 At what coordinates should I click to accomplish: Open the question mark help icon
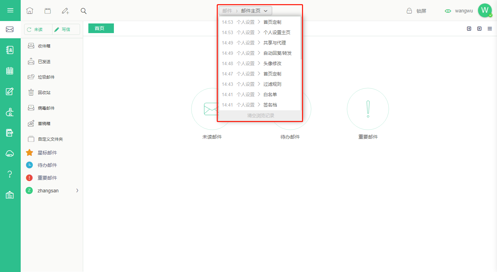point(10,174)
